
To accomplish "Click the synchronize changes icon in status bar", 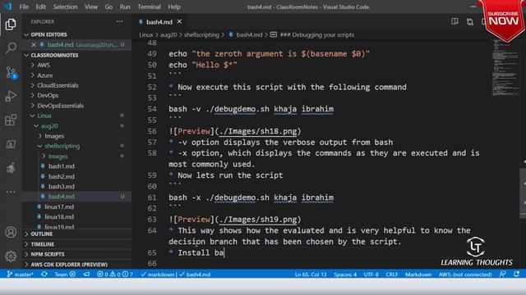I will (44, 275).
